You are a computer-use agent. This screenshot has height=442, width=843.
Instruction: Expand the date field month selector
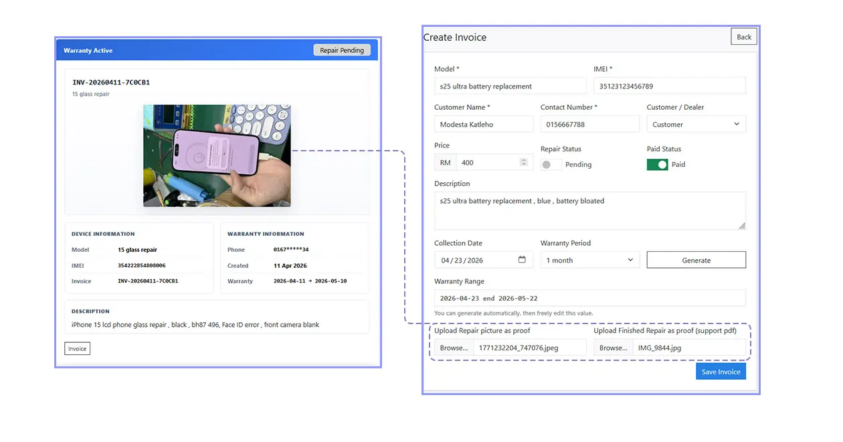point(443,259)
